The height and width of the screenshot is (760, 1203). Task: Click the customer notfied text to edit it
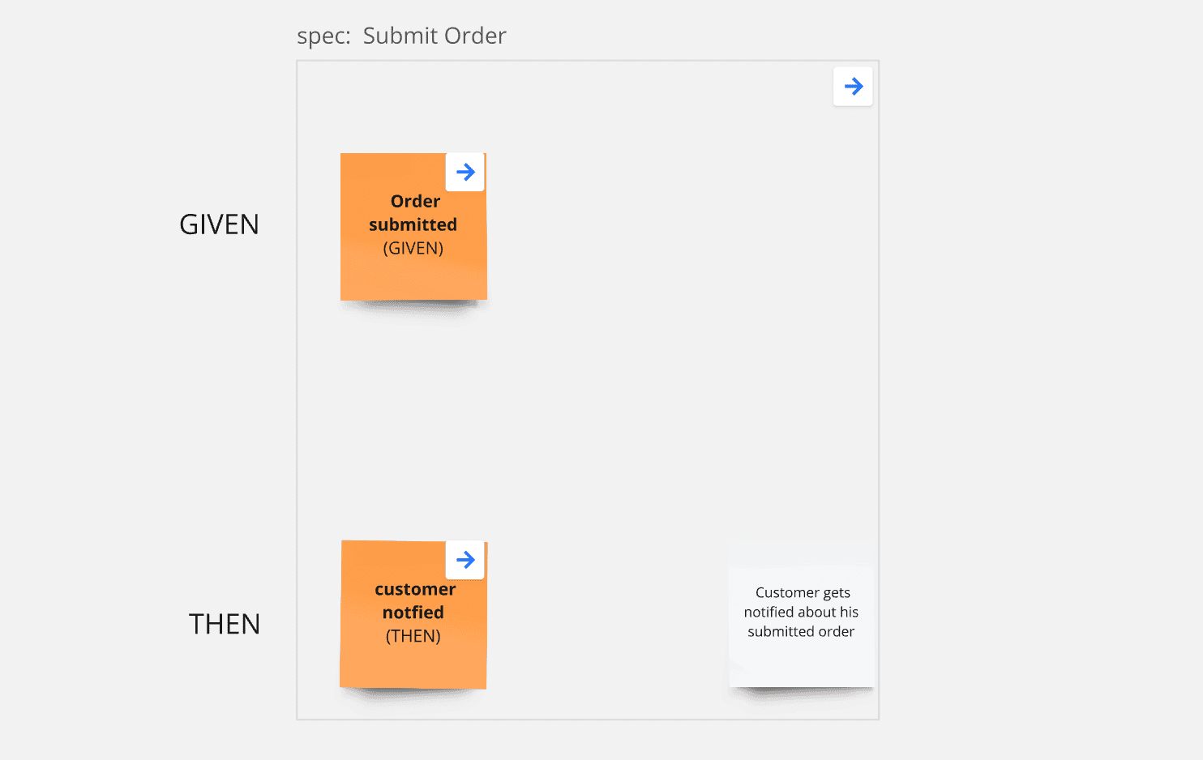[x=413, y=600]
